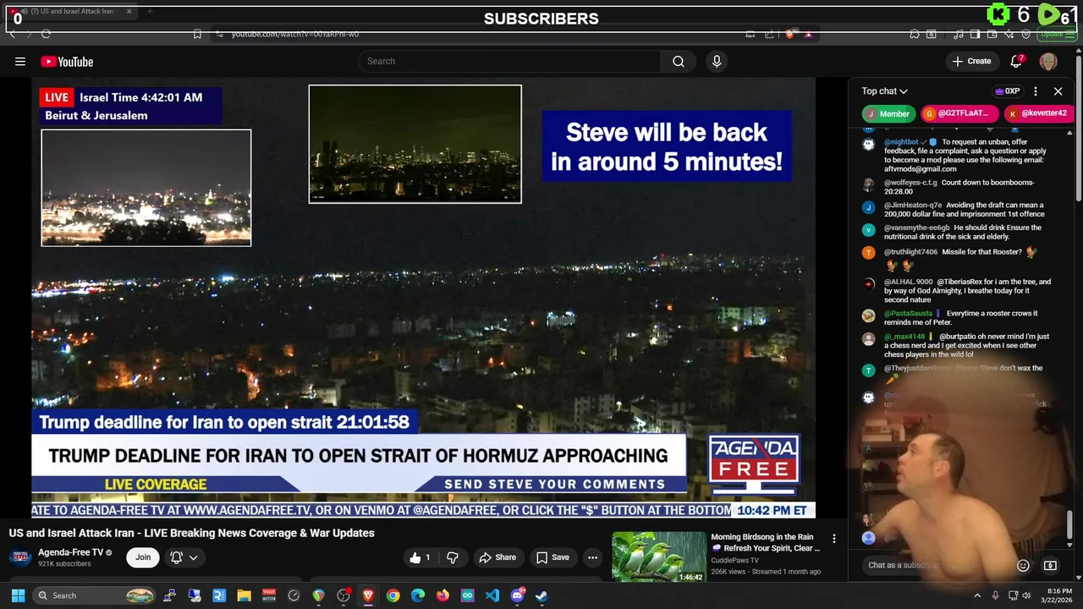
Task: Click the Windows taskbar search box
Action: click(95, 595)
